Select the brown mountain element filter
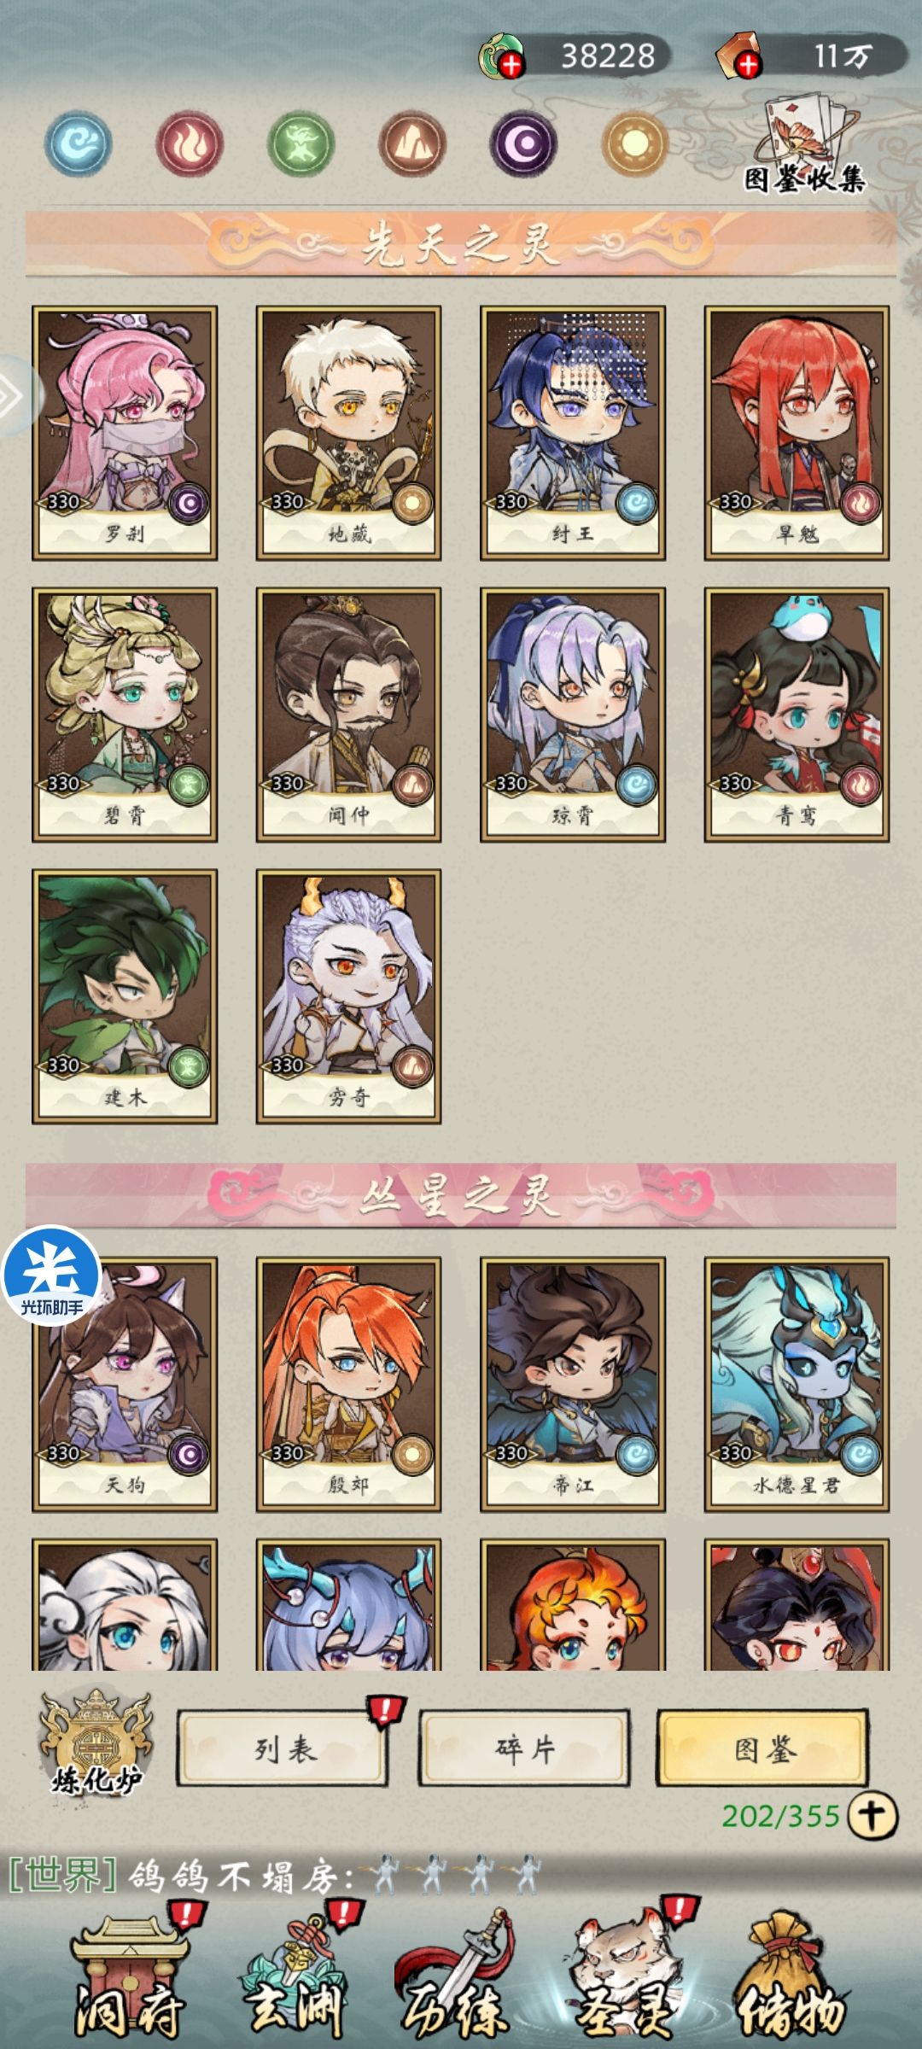The image size is (922, 2049). coord(412,143)
